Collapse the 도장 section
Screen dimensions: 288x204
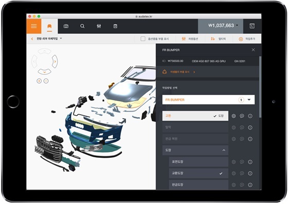(195, 150)
